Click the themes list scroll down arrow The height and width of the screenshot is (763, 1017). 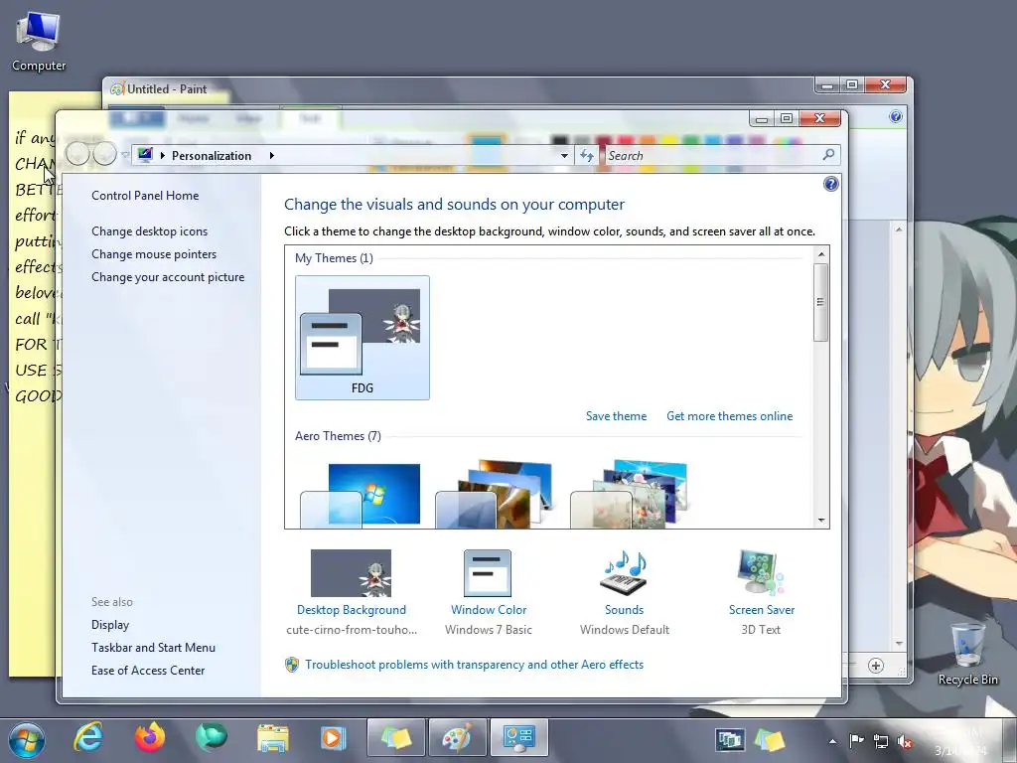pyautogui.click(x=821, y=521)
